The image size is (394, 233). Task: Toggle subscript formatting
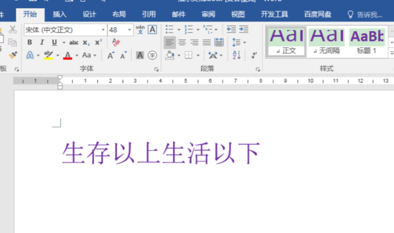pyautogui.click(x=86, y=43)
